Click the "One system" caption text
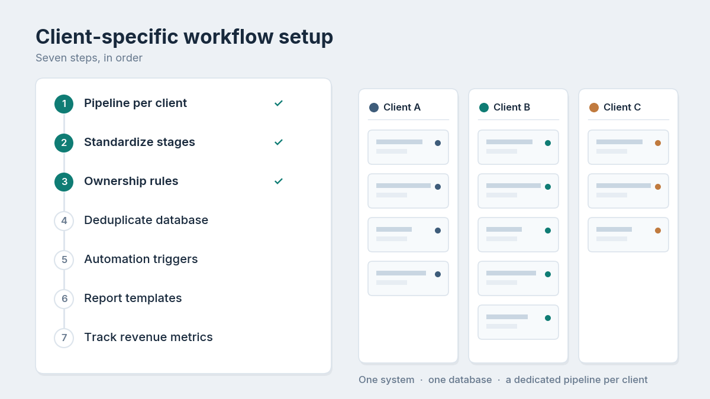 pos(386,379)
